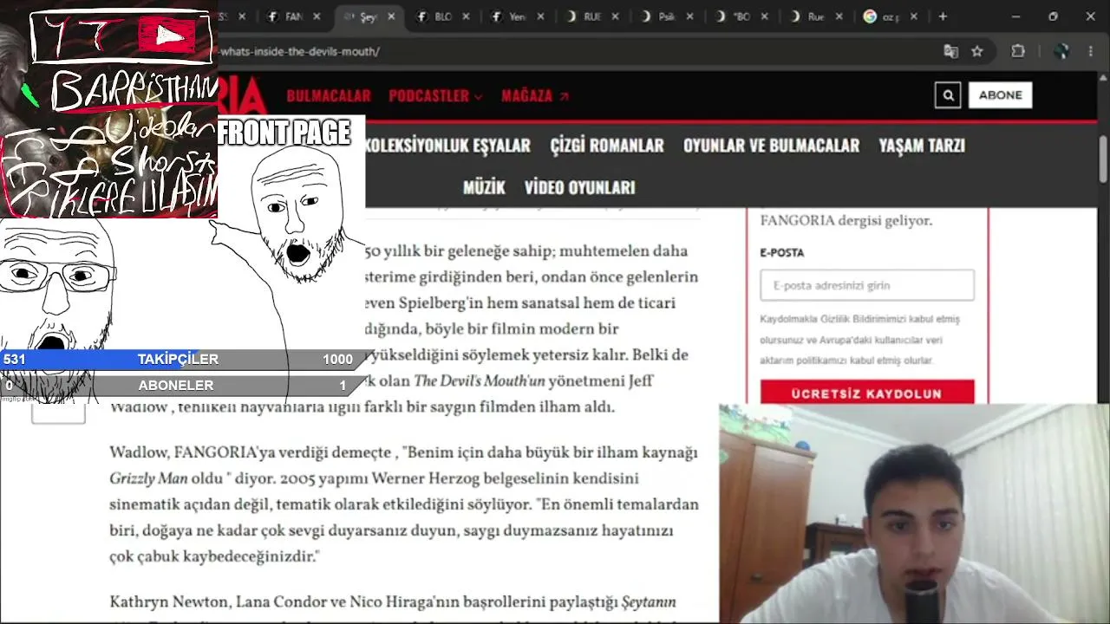Click the TAKİPÇİLER follower progress bar

pos(182,360)
